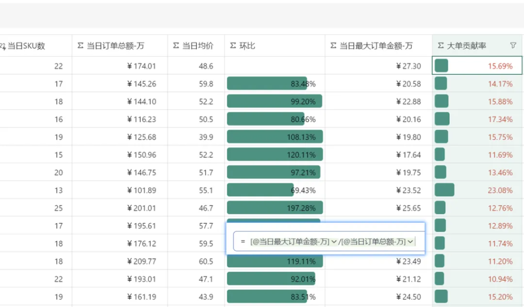This screenshot has height=307, width=524.
Task: Click the type icon beside 当日SKU数
Action: pos(3,46)
